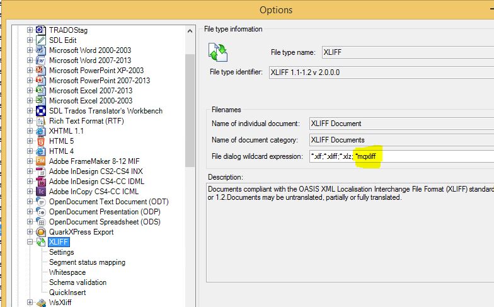Select Microsoft PowerPoint 2007-2013 entry

(100, 81)
